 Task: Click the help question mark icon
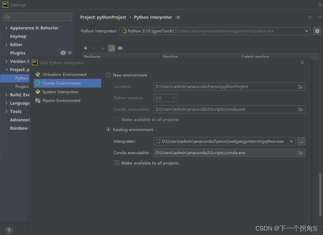(x=9, y=230)
